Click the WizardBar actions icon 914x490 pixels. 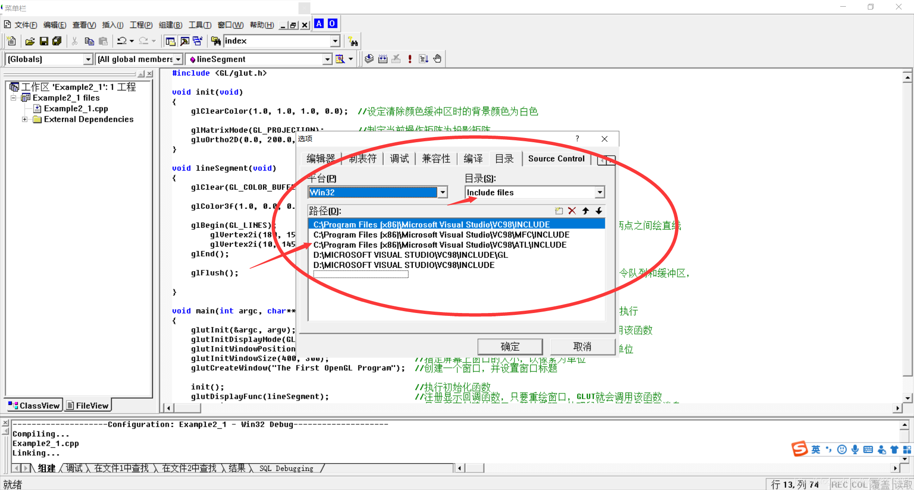click(340, 59)
